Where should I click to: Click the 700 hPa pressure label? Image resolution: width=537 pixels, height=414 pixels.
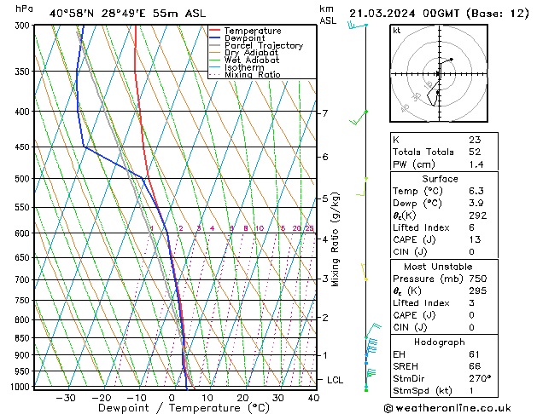coord(24,280)
